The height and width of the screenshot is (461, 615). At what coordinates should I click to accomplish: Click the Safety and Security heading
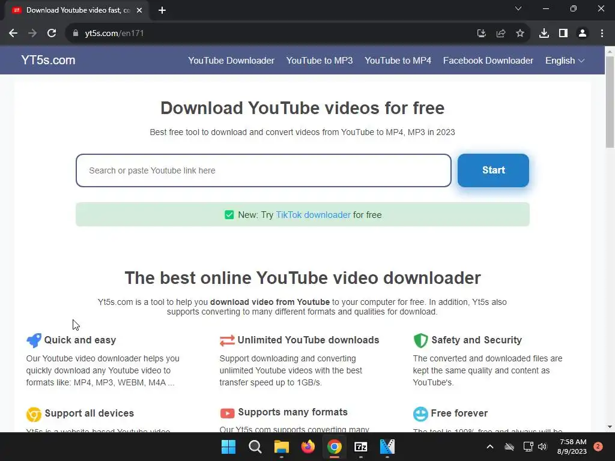(x=476, y=340)
